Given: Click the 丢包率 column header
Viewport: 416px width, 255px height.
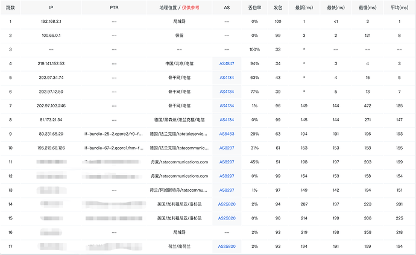Looking at the screenshot, I should click(x=254, y=7).
